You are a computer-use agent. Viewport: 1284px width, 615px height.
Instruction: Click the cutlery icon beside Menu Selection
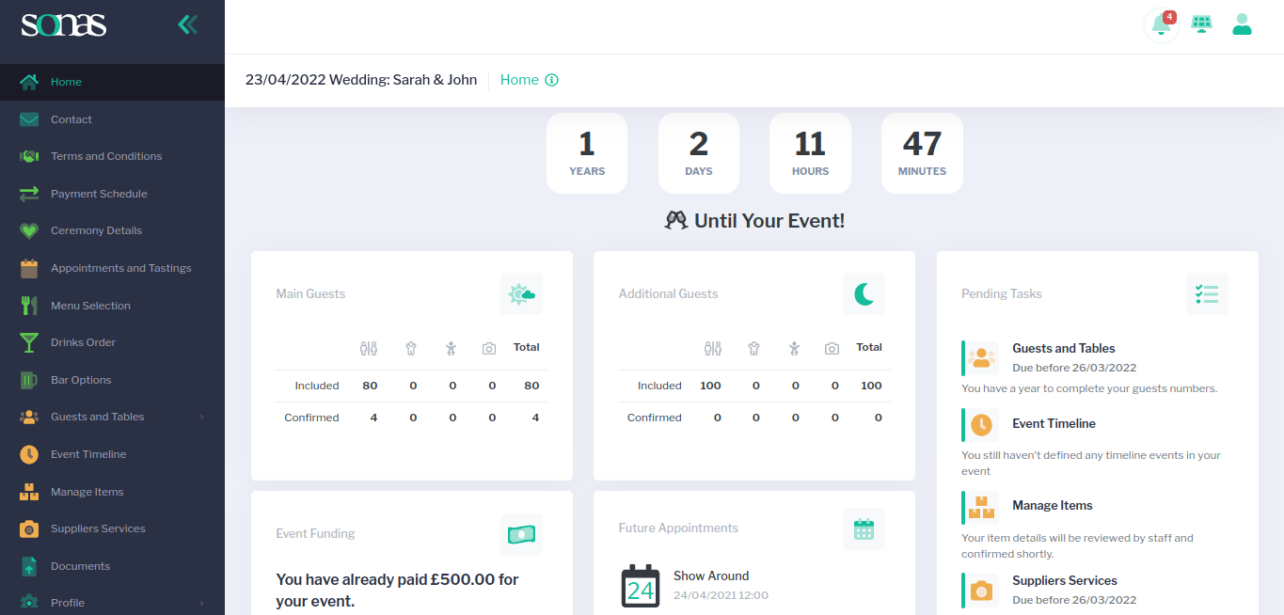(x=29, y=306)
